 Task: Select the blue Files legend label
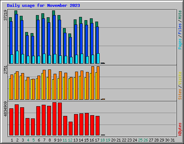[x=180, y=29]
